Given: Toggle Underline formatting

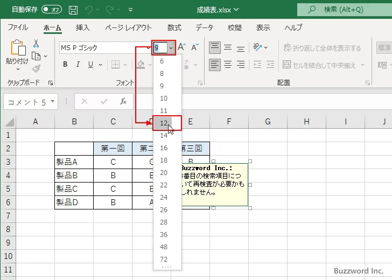Looking at the screenshot, I should (90, 65).
